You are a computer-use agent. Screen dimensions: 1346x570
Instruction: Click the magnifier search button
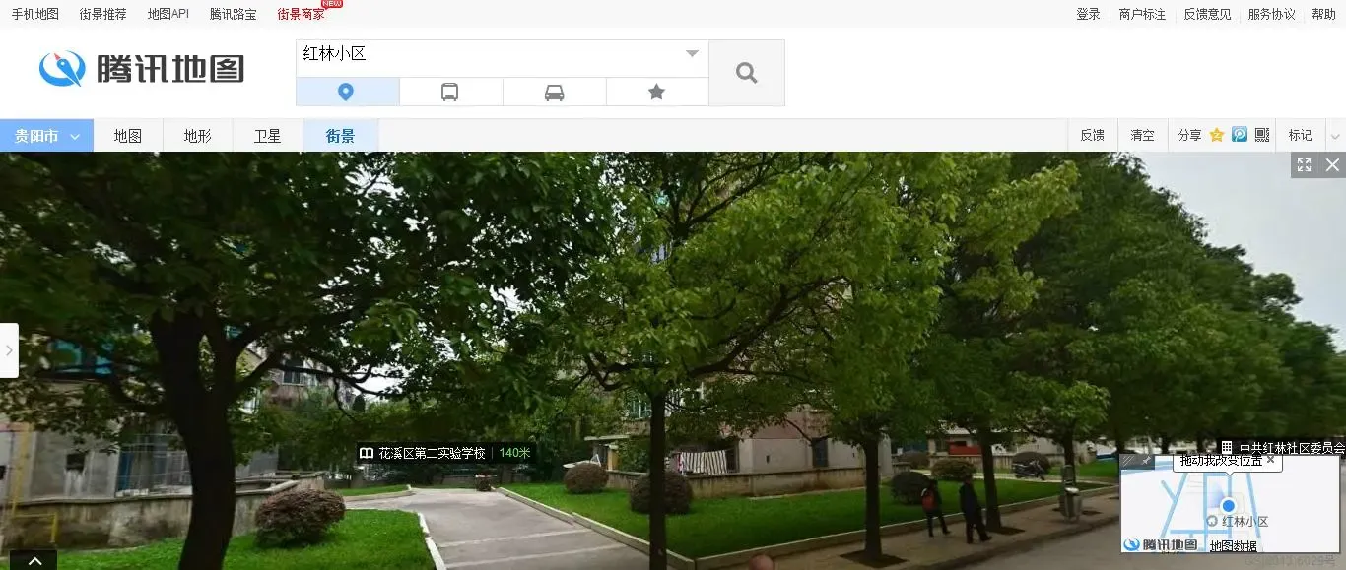[x=746, y=73]
